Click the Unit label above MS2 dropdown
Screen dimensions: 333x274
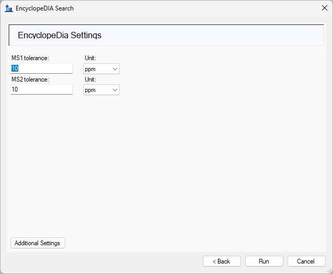90,79
